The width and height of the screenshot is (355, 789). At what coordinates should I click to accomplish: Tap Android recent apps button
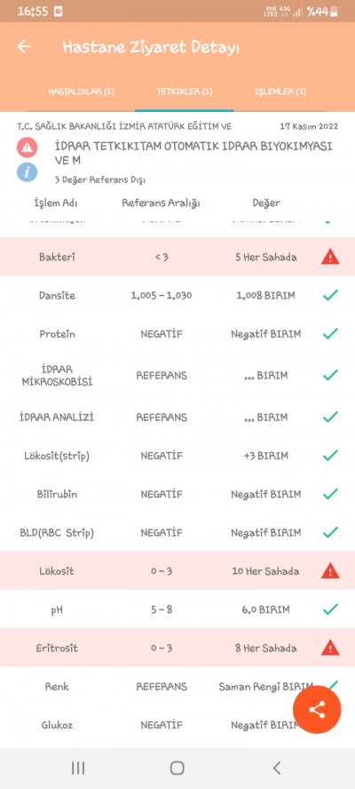[78, 768]
